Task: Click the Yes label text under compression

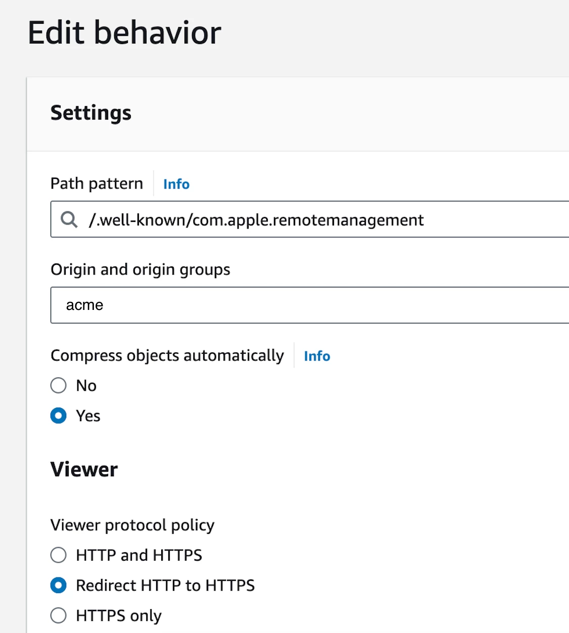Action: (x=88, y=416)
